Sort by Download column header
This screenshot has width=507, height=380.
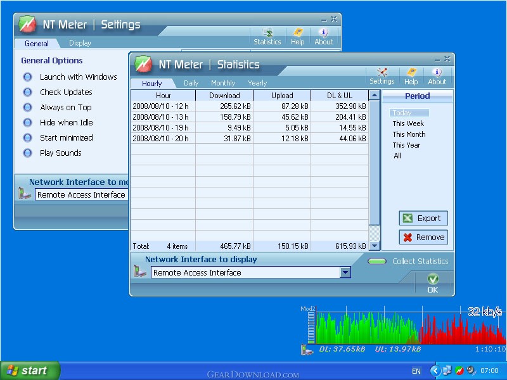coord(224,96)
